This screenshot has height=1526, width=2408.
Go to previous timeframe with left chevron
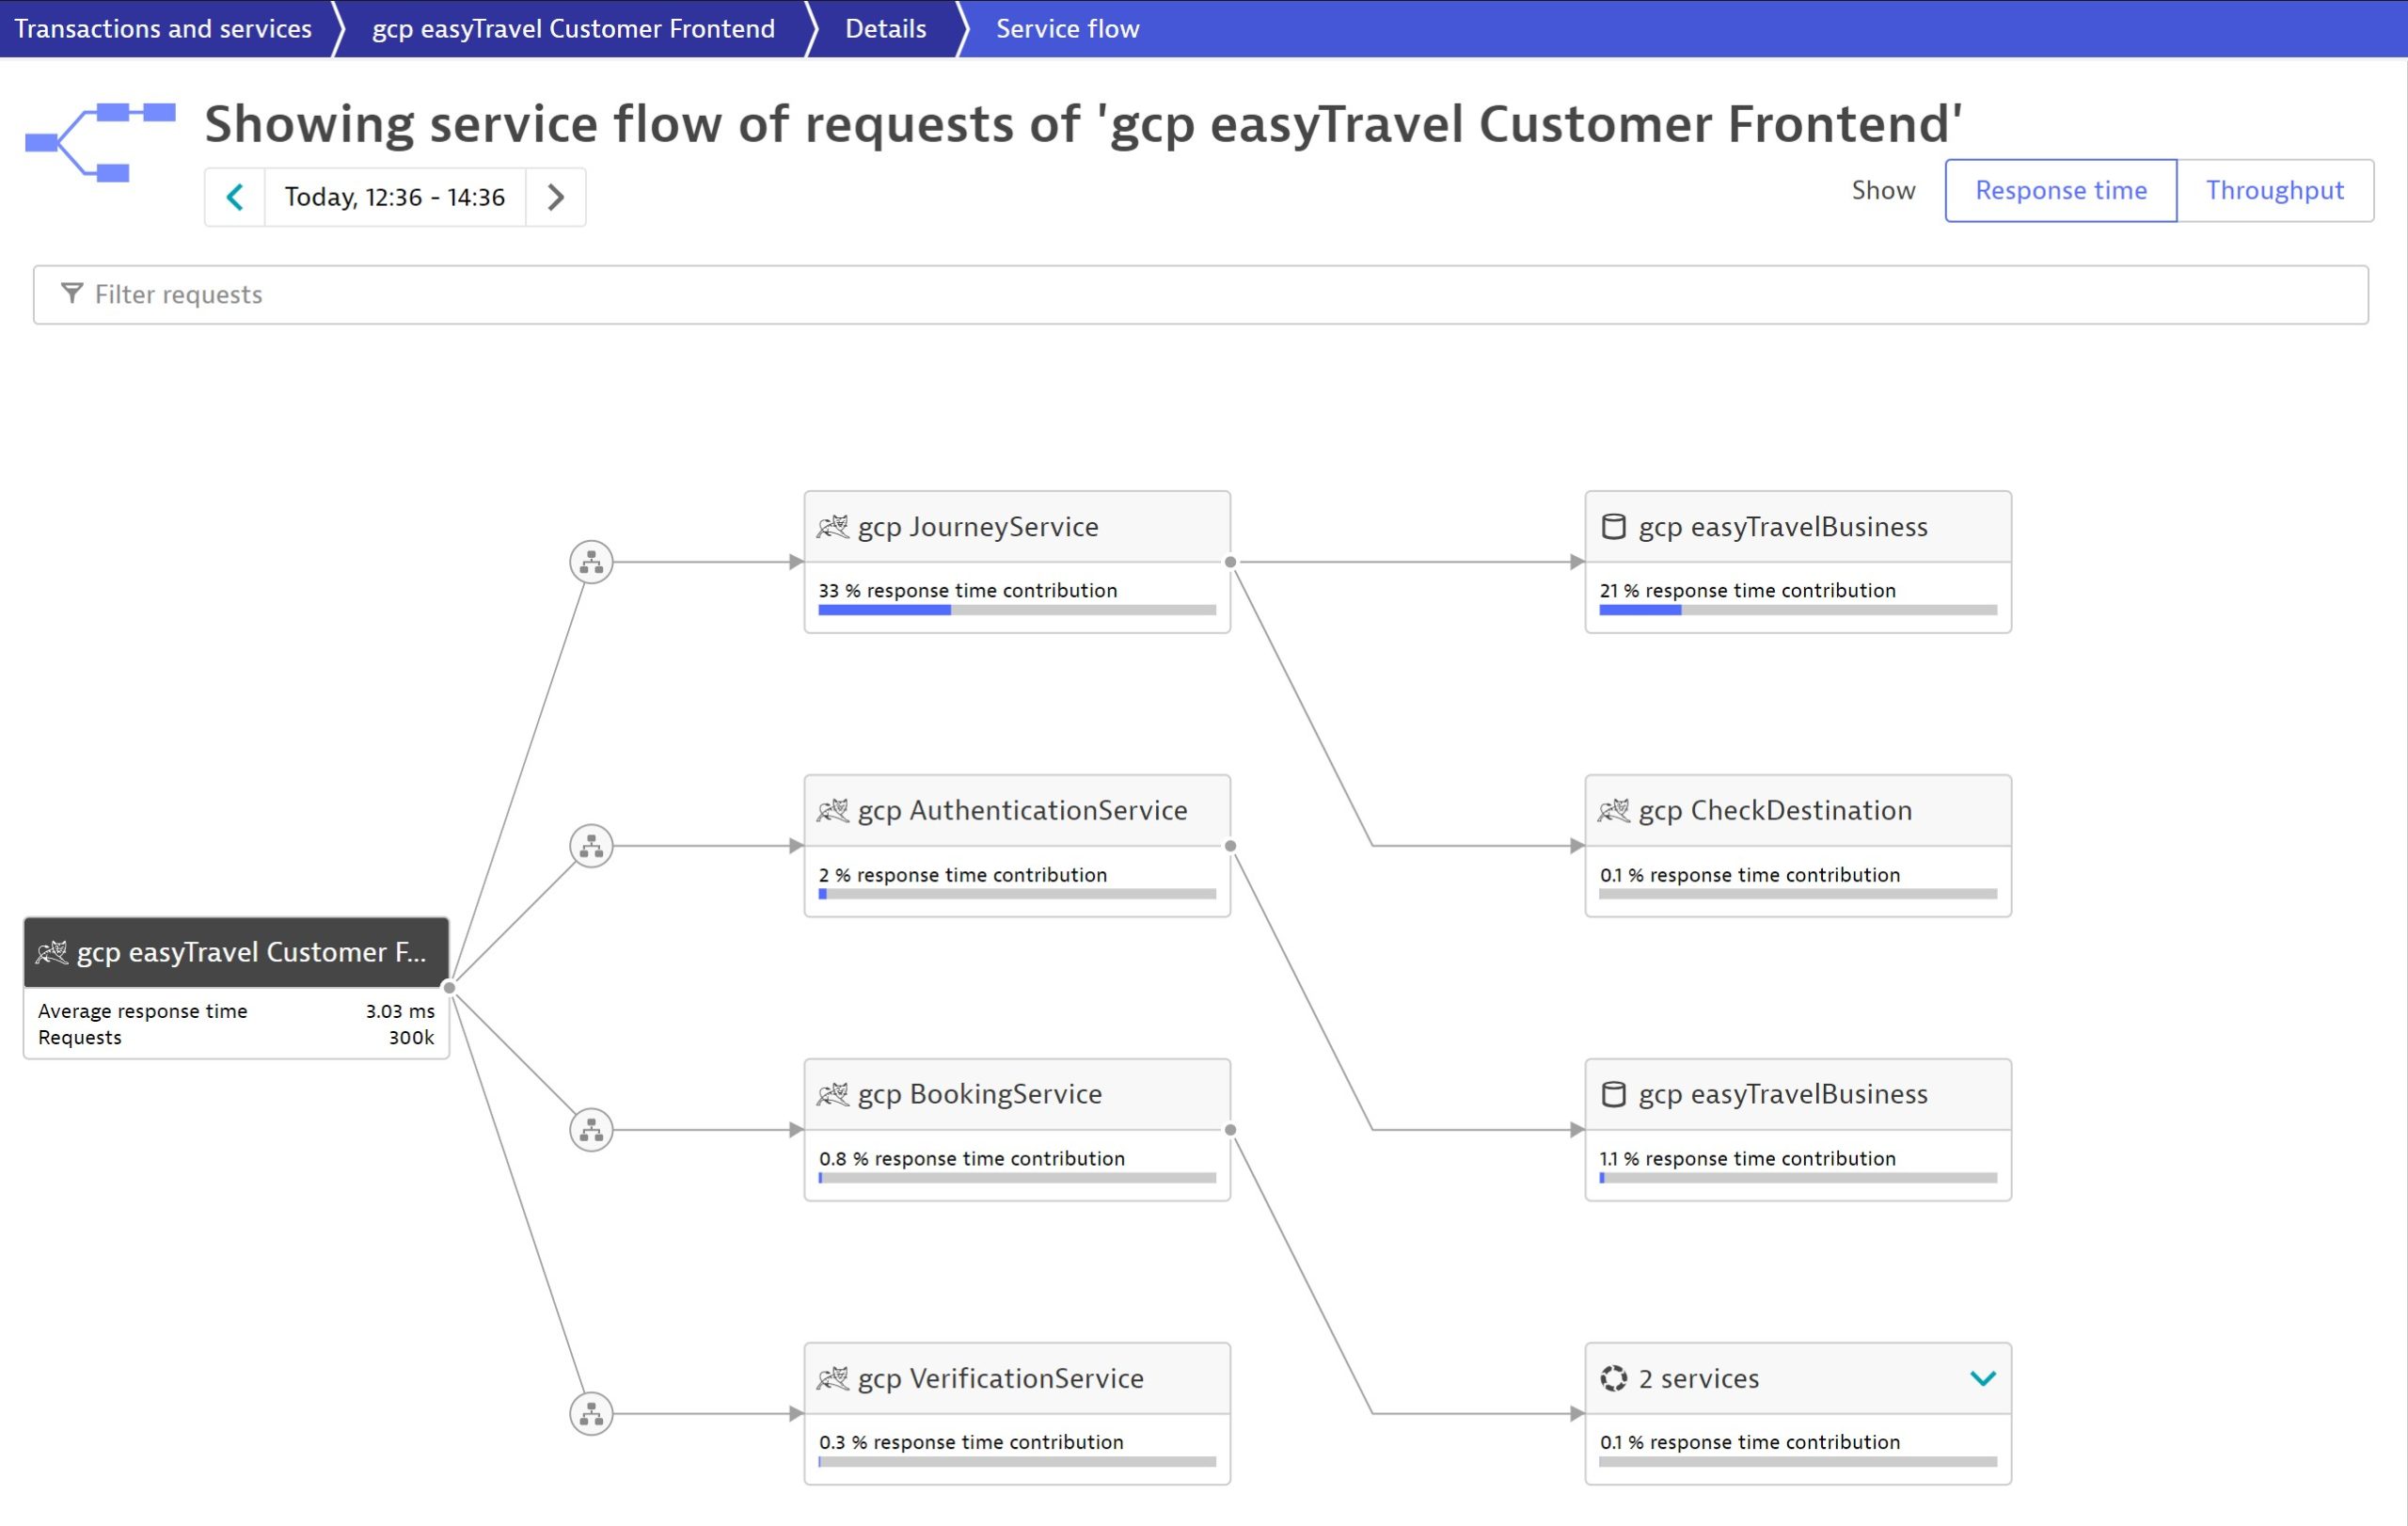[235, 197]
